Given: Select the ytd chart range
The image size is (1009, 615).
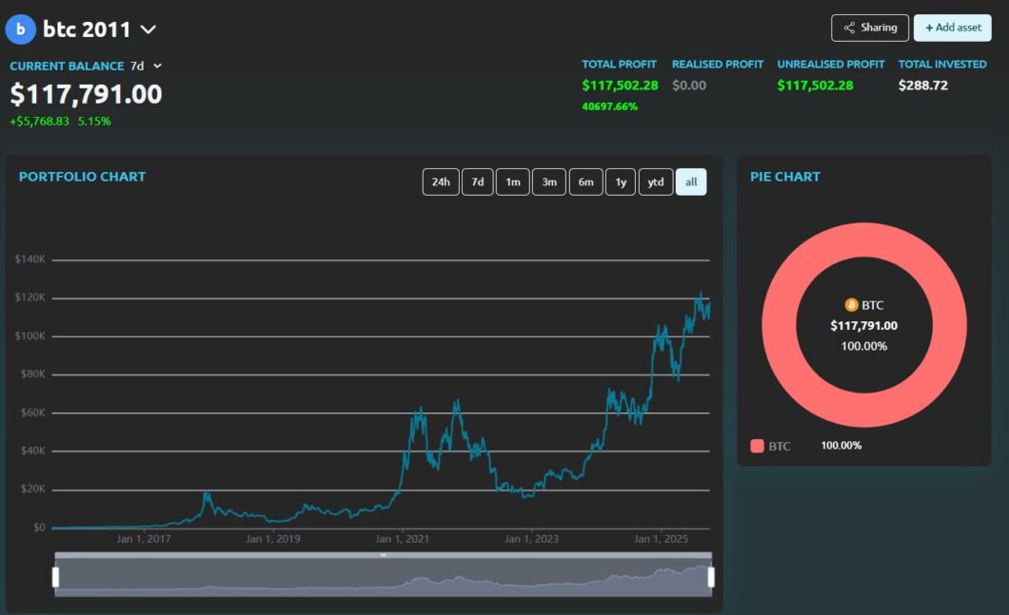Looking at the screenshot, I should pyautogui.click(x=655, y=182).
